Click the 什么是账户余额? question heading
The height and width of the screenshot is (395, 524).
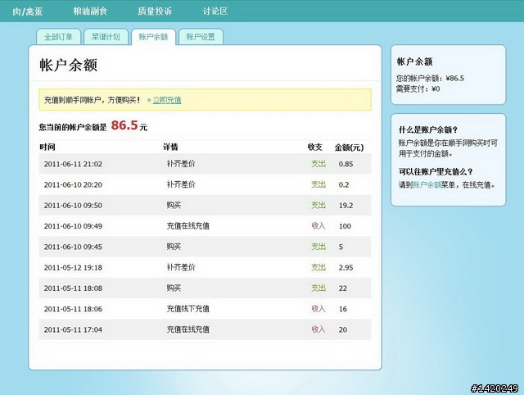428,129
